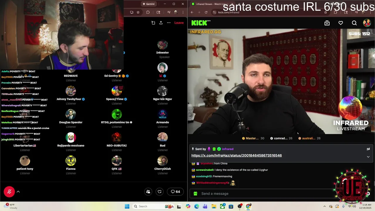375x211 pixels.
Task: Open infrared's profile from pinned message
Action: (228, 149)
